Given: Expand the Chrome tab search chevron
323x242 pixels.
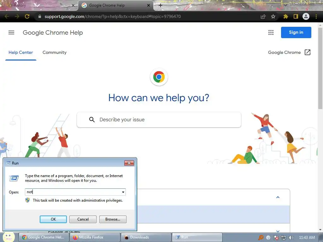Looking at the screenshot, I should click(285, 5).
